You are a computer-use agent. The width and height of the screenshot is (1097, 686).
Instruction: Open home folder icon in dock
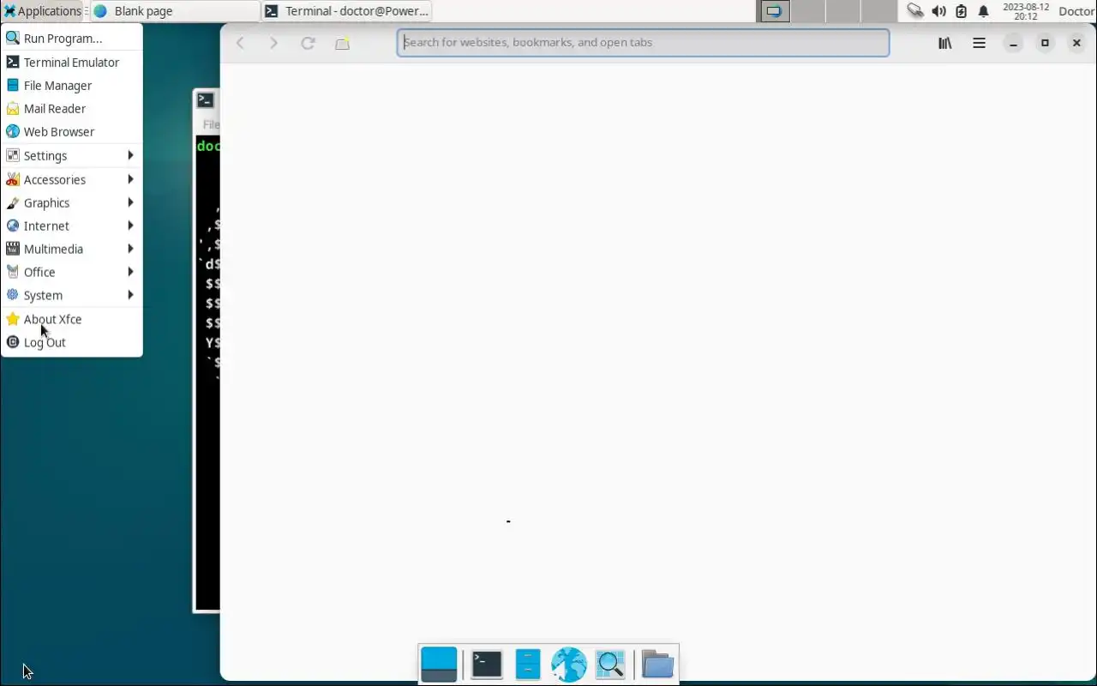pos(657,664)
